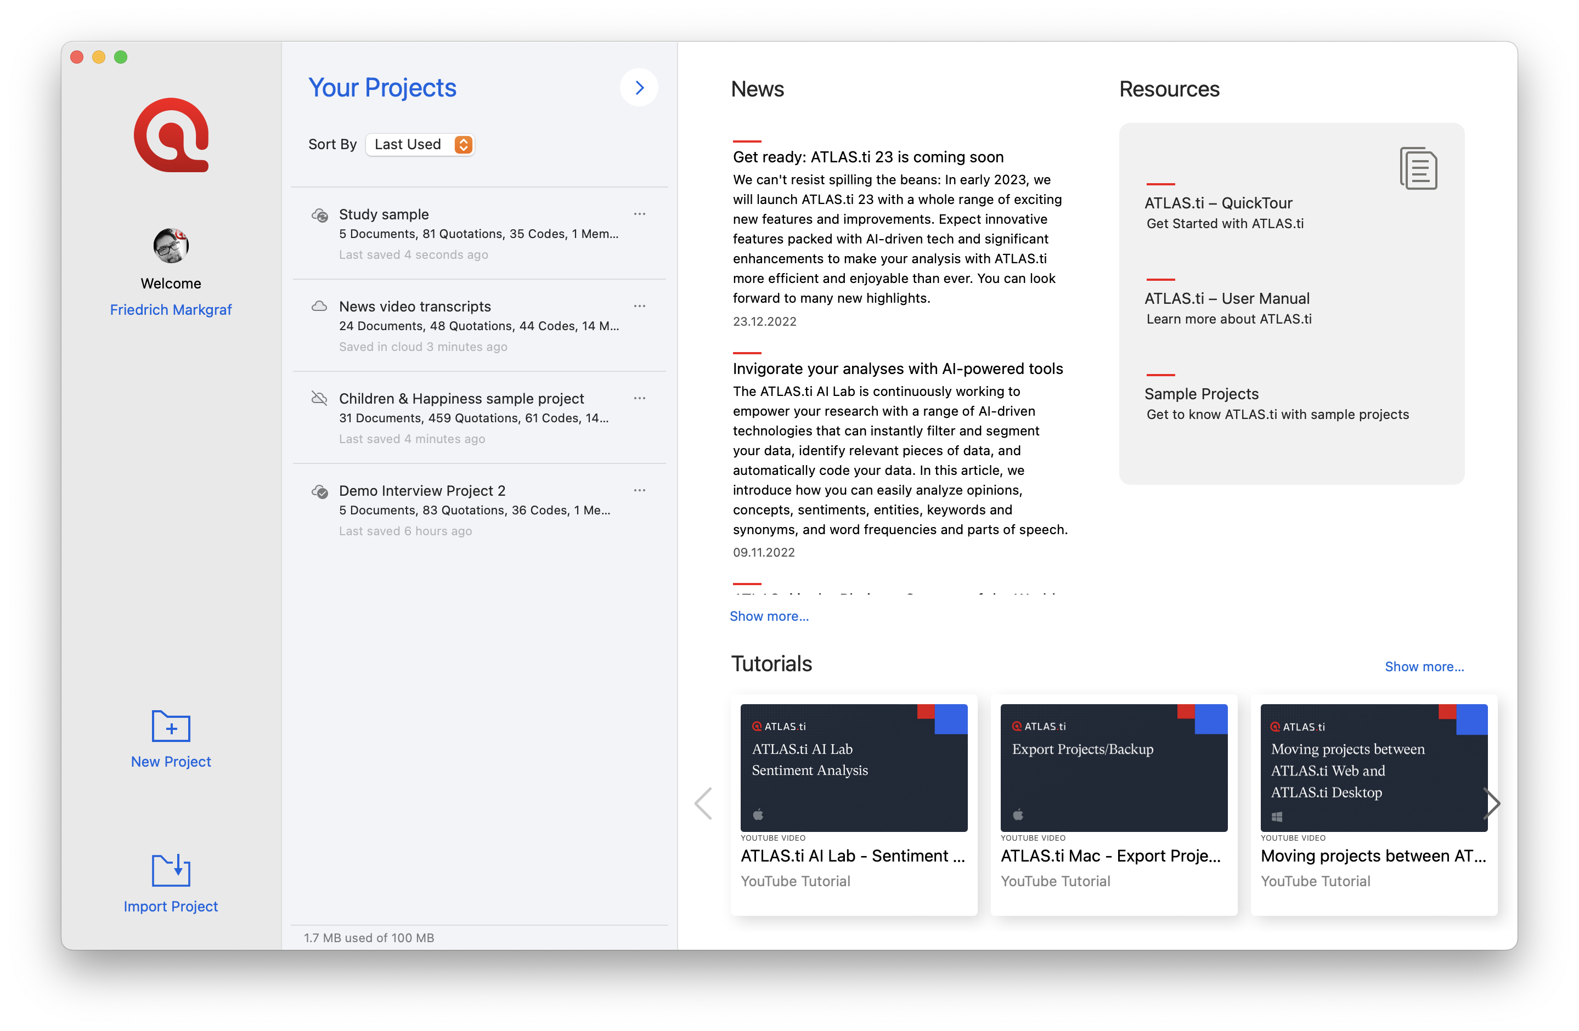Click the Study sample cloud sync icon
This screenshot has width=1579, height=1031.
320,215
